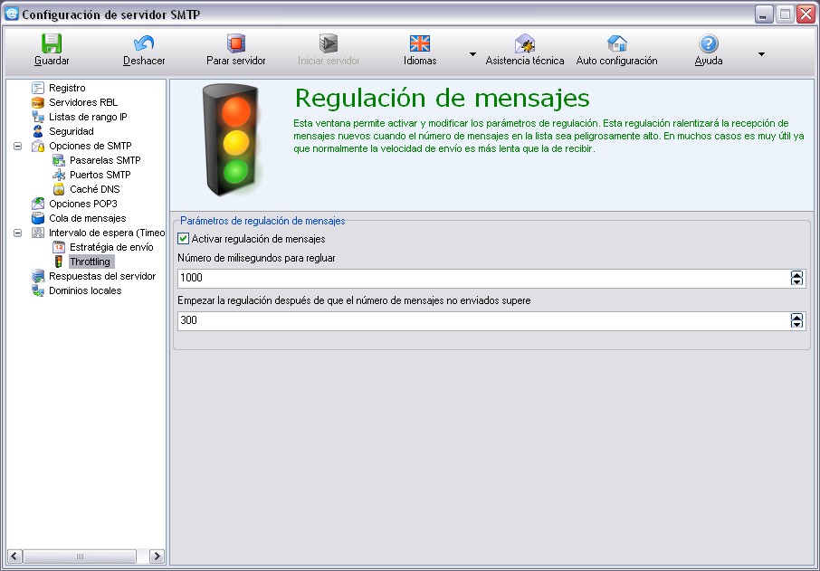
Task: Click the Parar servidor button label
Action: [236, 61]
